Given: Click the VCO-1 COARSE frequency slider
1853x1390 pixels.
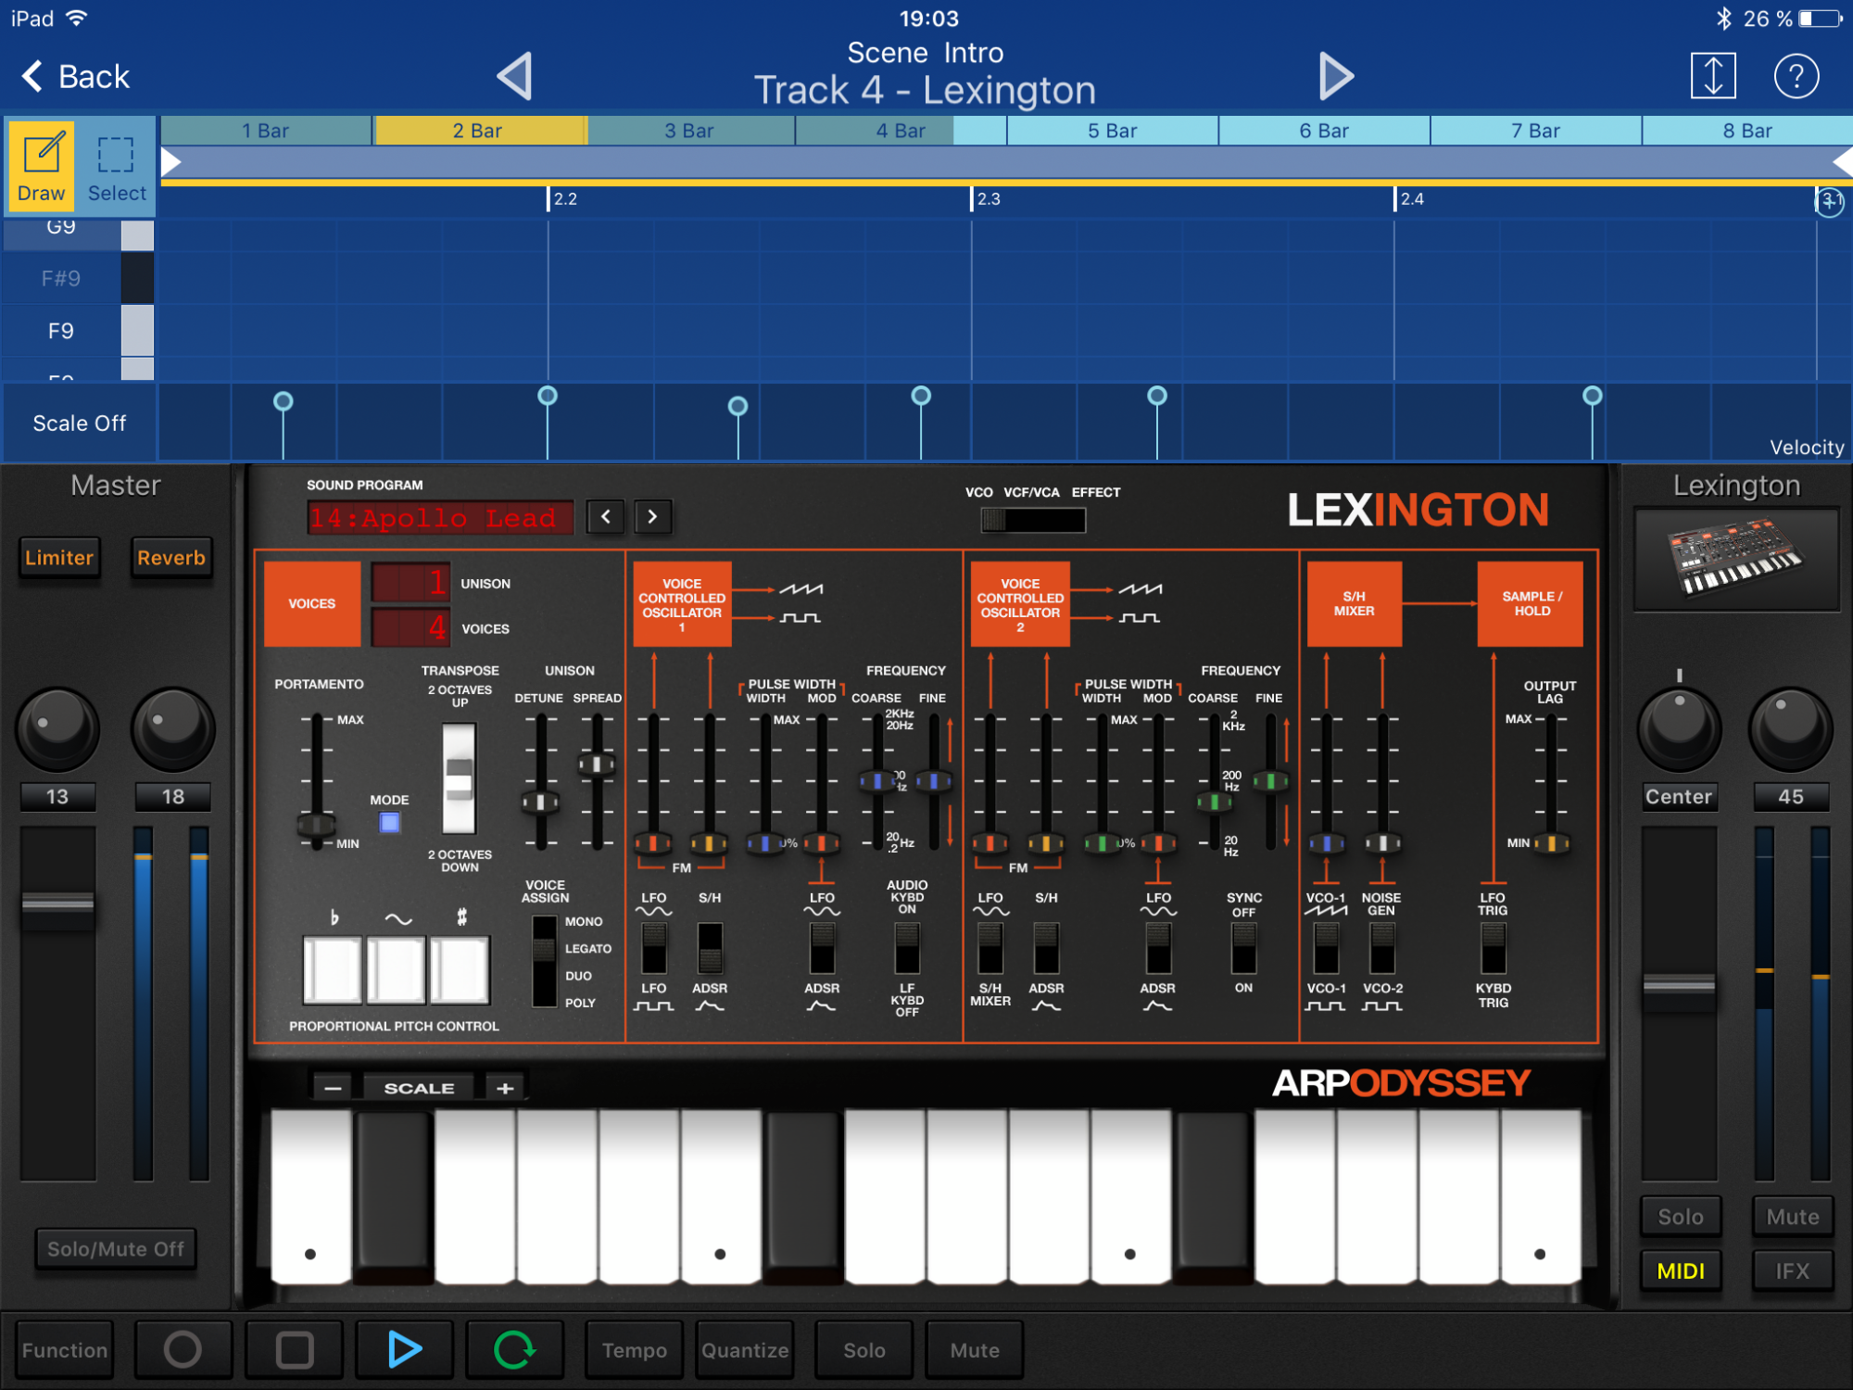Looking at the screenshot, I should pos(876,781).
